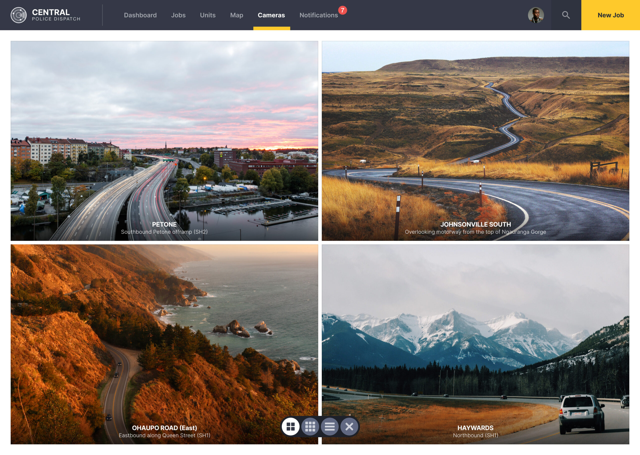The width and height of the screenshot is (640, 455).
Task: Click the user profile avatar icon
Action: [536, 15]
